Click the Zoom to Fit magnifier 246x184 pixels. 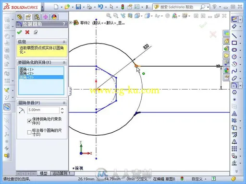click(109, 15)
